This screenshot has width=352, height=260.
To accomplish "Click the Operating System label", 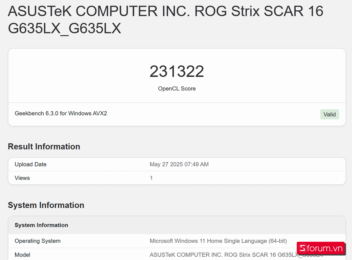I will pyautogui.click(x=38, y=241).
